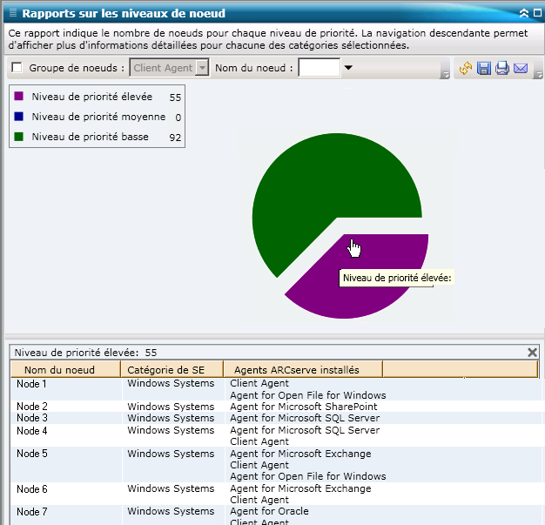Type in the Nom du noeud field
Viewport: 545px width, 525px height.
[x=319, y=68]
